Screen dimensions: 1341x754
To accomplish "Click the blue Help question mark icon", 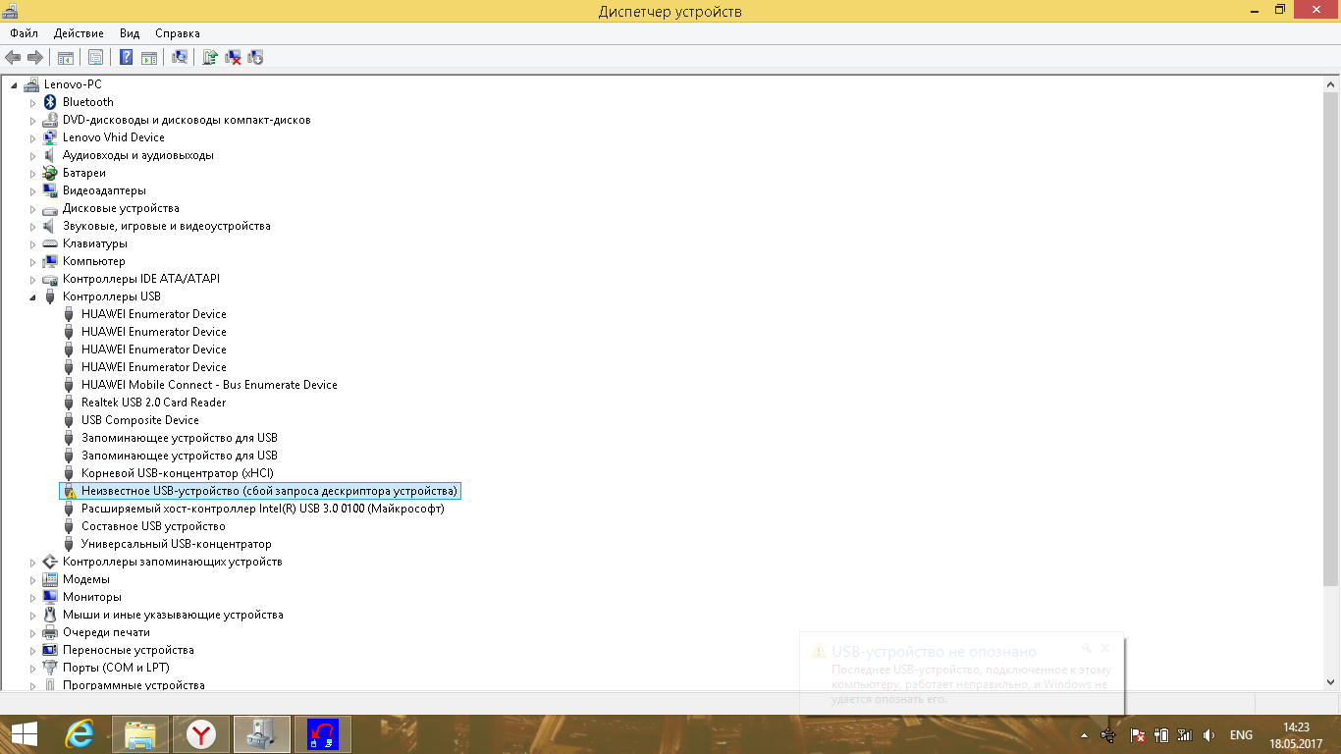I will [127, 58].
